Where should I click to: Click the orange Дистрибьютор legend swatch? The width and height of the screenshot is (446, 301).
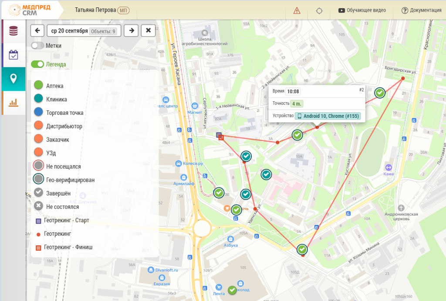point(38,125)
